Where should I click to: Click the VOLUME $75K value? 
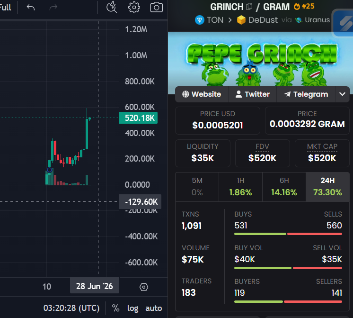coord(193,260)
